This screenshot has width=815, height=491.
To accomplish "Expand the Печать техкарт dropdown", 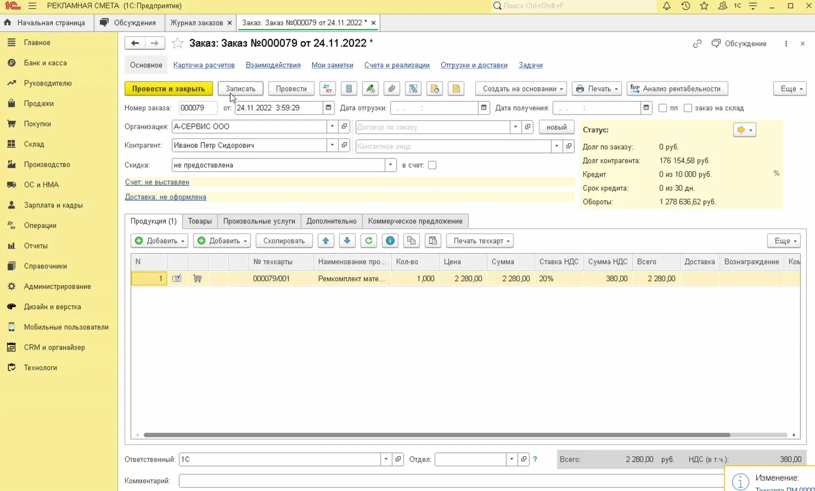I will (x=480, y=241).
